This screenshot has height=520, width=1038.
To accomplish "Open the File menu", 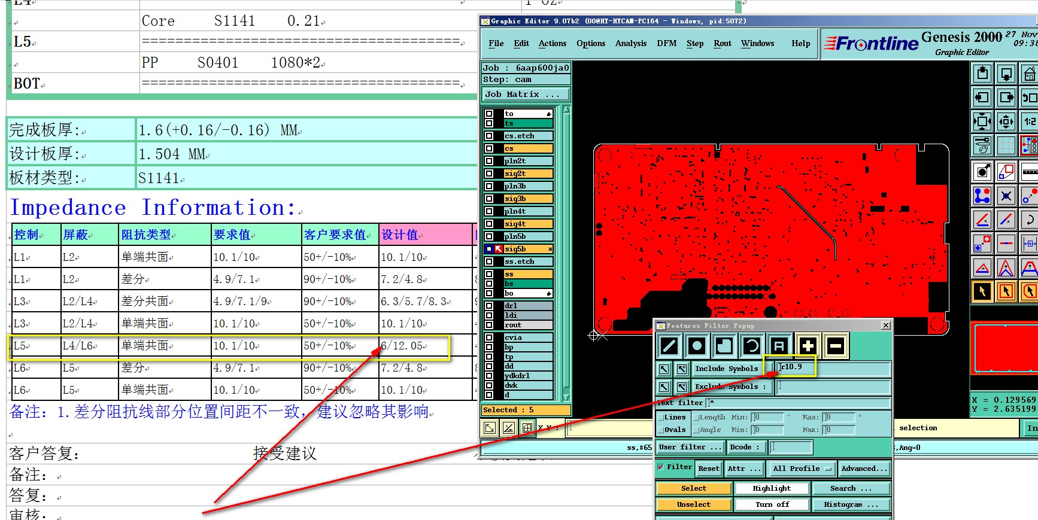I will click(496, 43).
